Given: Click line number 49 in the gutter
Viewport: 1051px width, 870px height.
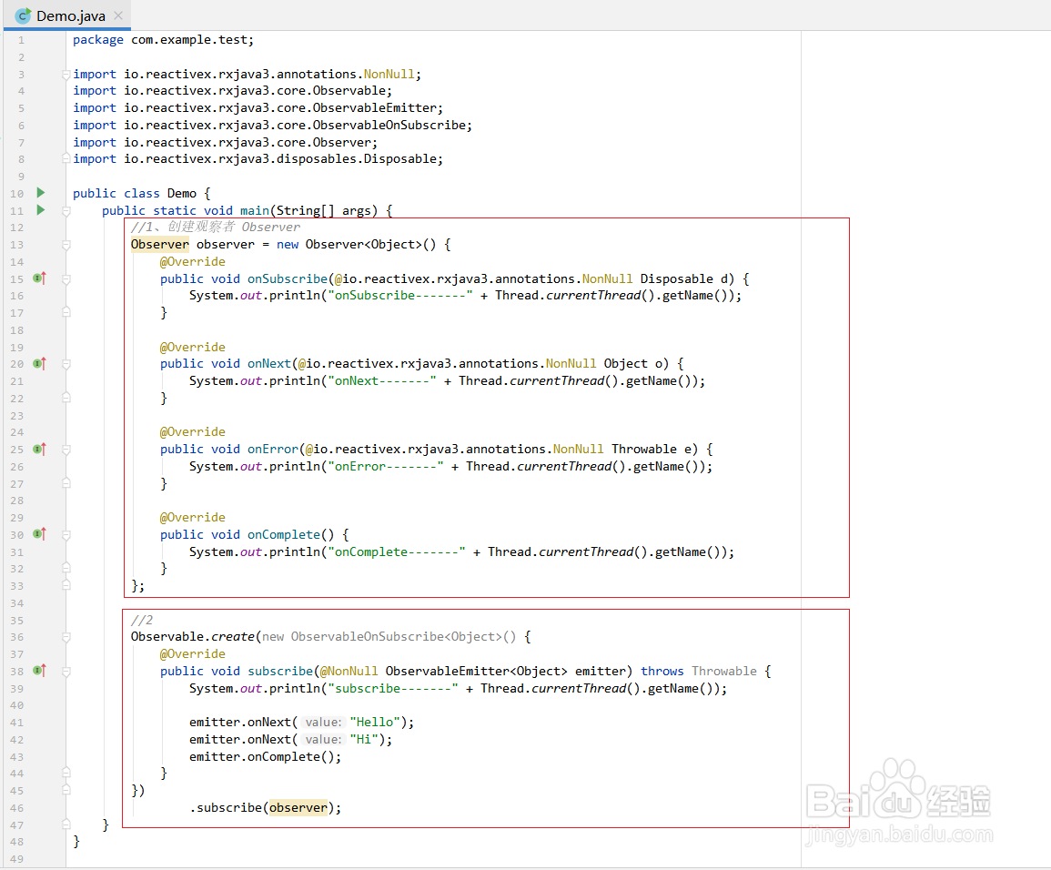Looking at the screenshot, I should tap(16, 858).
